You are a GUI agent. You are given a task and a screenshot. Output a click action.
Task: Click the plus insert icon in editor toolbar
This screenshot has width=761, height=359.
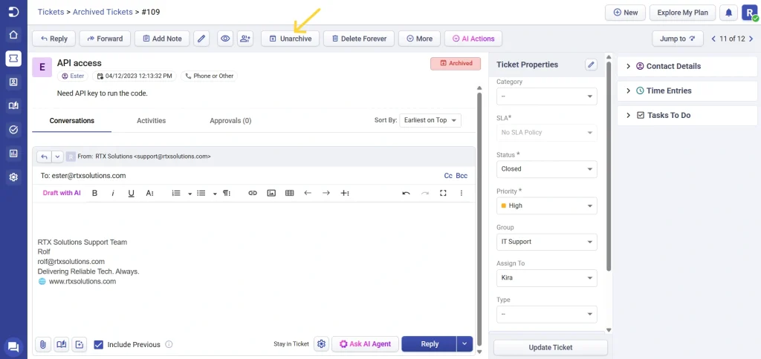click(345, 193)
